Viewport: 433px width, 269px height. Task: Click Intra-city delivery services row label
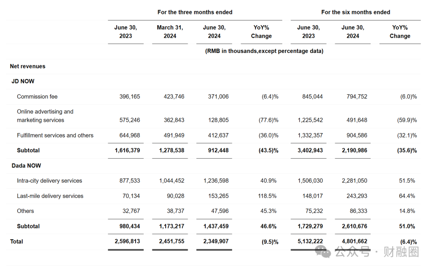[x=49, y=181]
